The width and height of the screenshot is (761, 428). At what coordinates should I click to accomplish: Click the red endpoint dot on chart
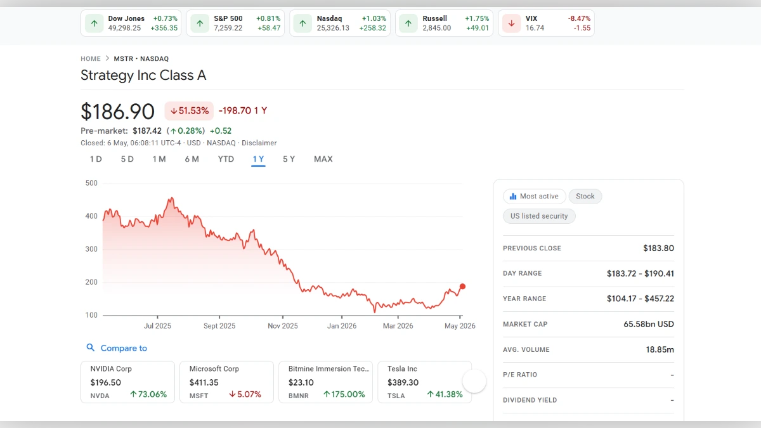coord(462,287)
